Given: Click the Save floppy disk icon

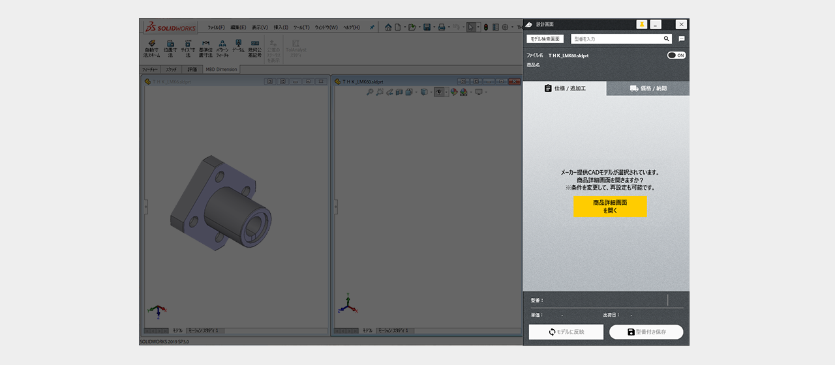Looking at the screenshot, I should coord(427,27).
